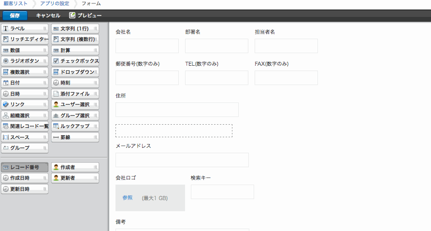Pick the ラジオボタン field icon
This screenshot has width=431, height=231.
click(x=6, y=61)
